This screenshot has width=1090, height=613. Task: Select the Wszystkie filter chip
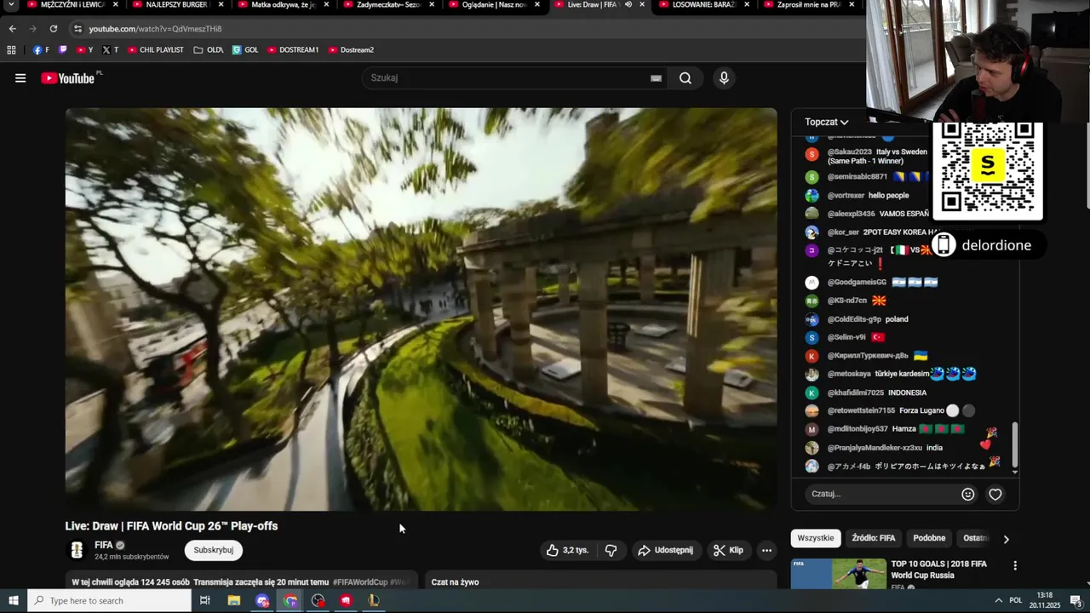(816, 538)
